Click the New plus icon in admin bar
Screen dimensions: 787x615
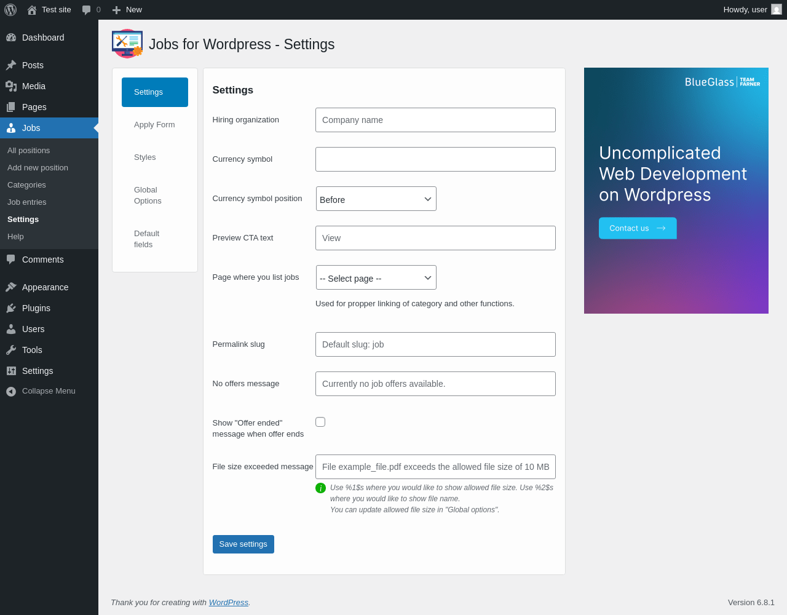pos(116,10)
